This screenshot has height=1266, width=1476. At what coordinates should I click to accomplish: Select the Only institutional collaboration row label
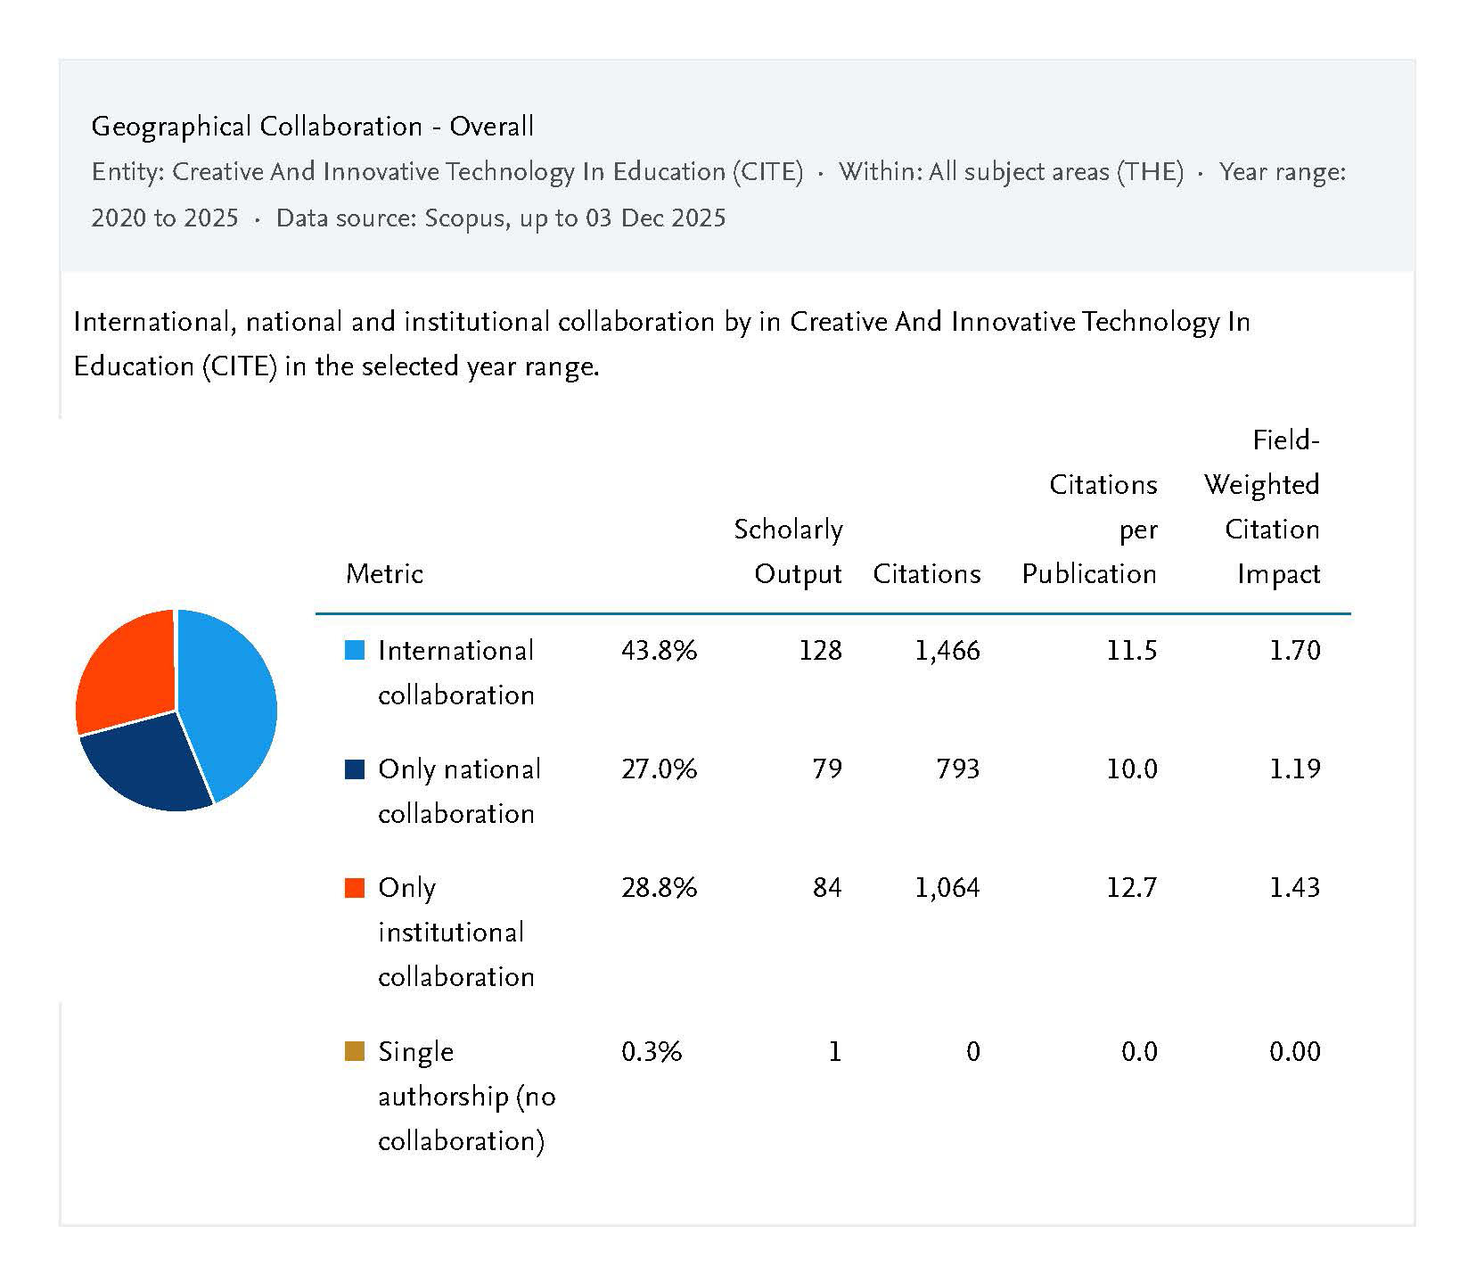[455, 932]
